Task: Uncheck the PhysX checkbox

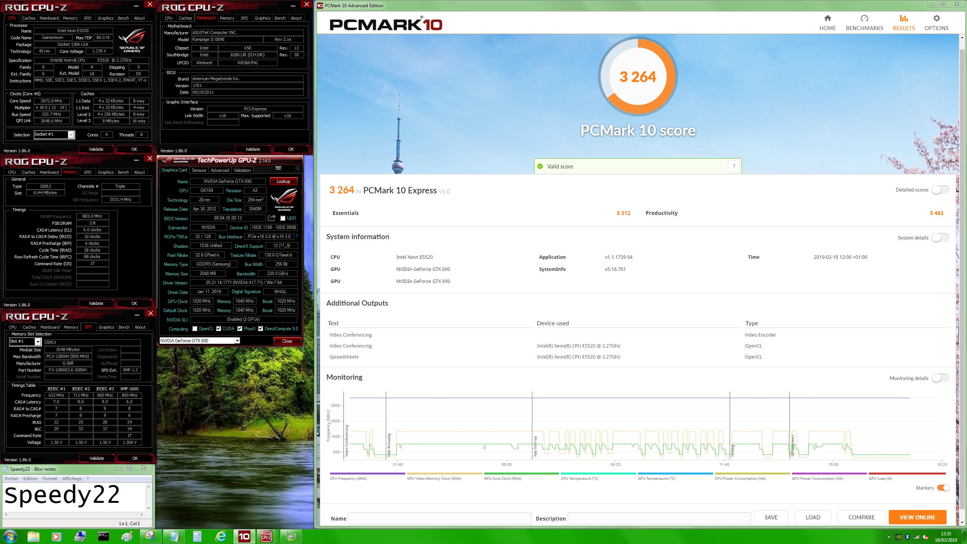Action: [239, 329]
